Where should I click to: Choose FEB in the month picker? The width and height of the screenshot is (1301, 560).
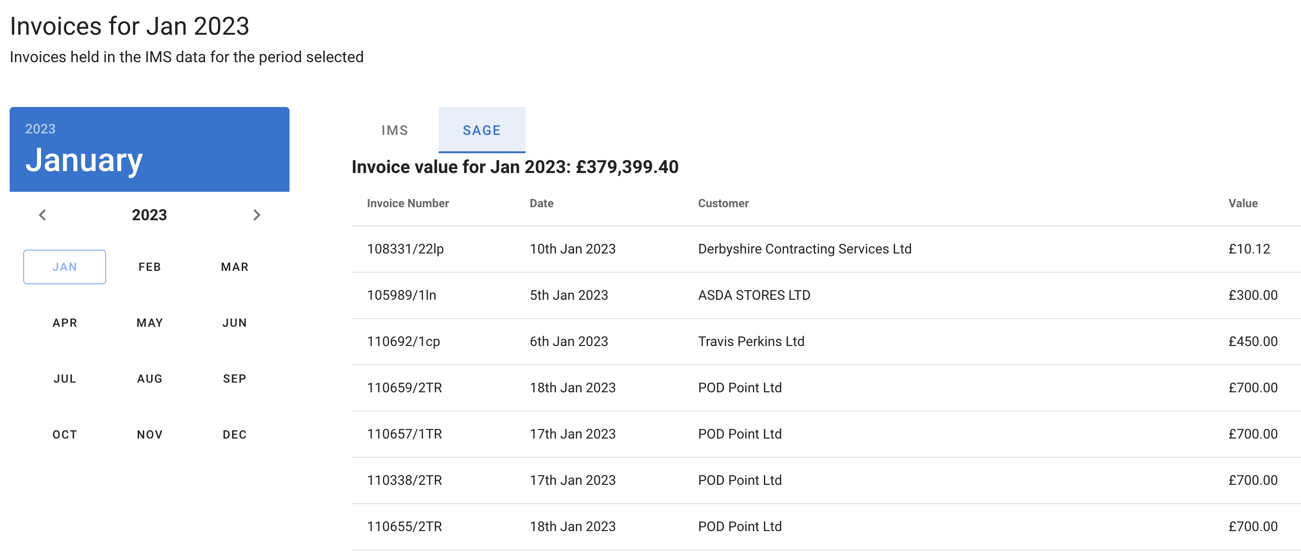pos(150,267)
